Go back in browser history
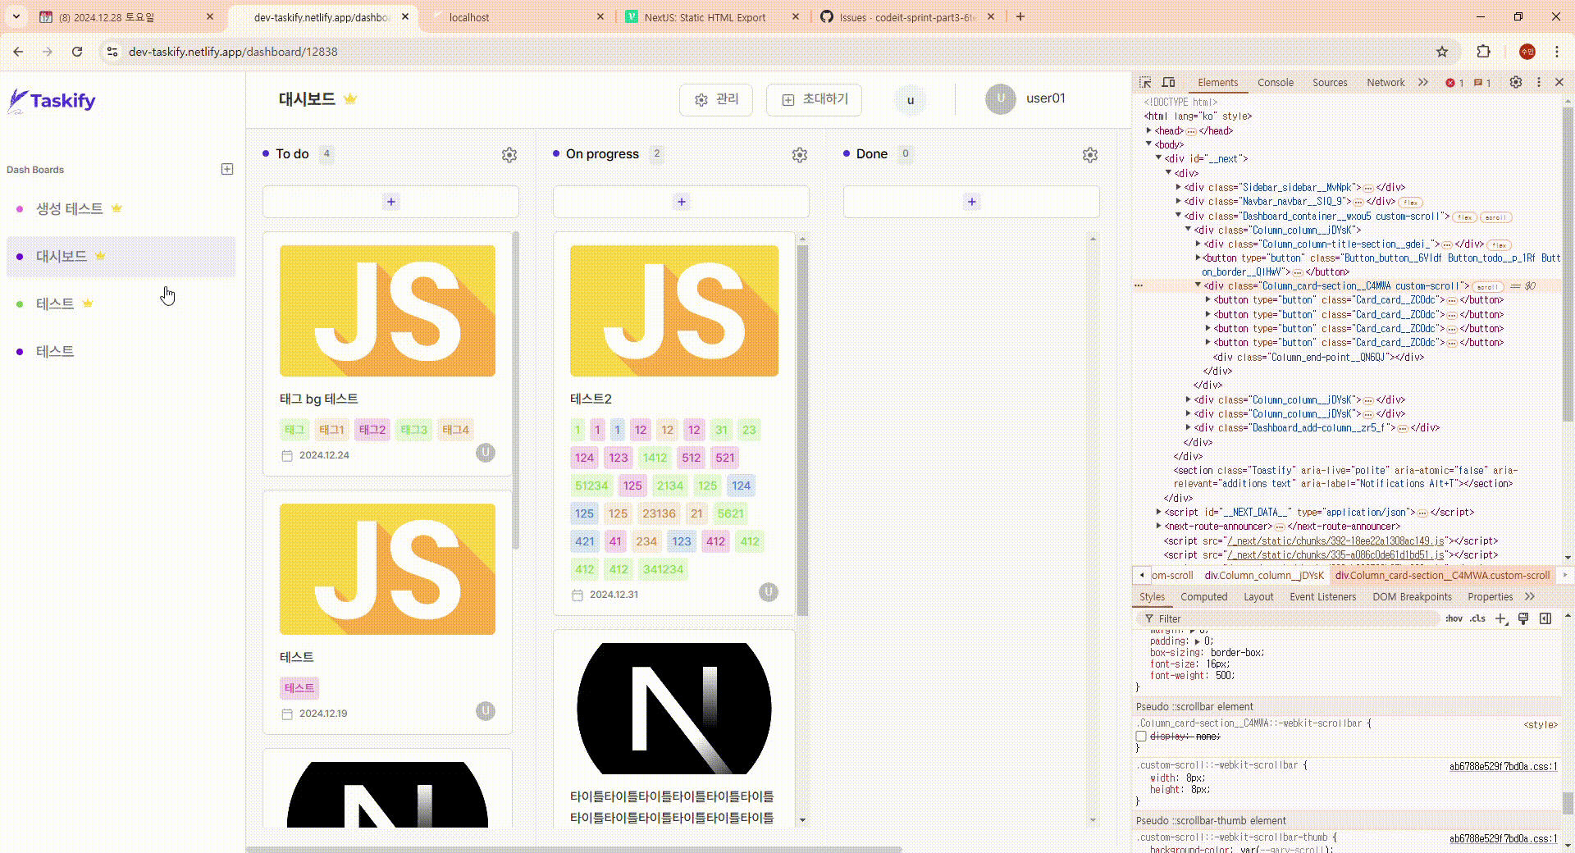Image resolution: width=1575 pixels, height=853 pixels. [18, 52]
